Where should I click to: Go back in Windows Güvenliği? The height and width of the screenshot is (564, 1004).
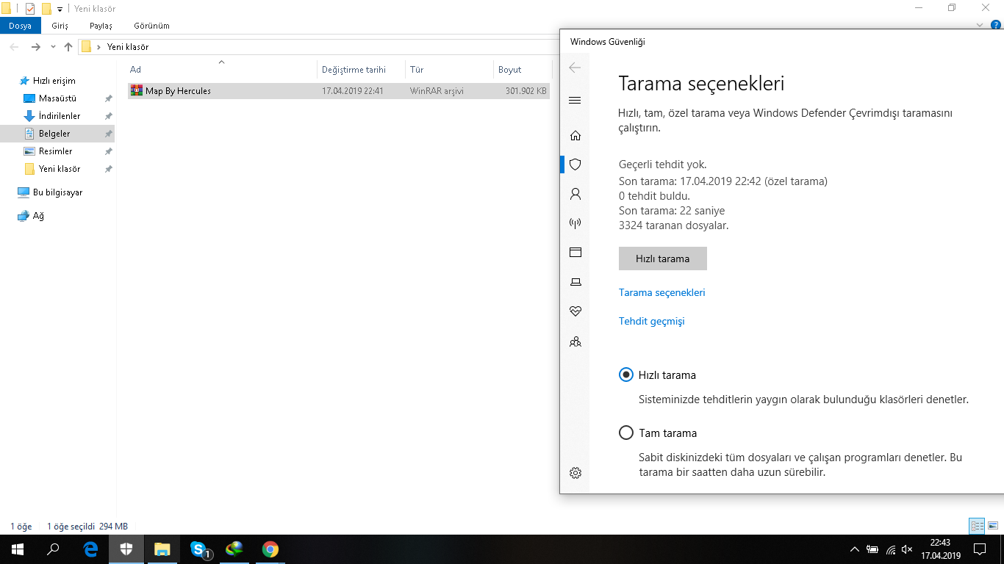(575, 68)
